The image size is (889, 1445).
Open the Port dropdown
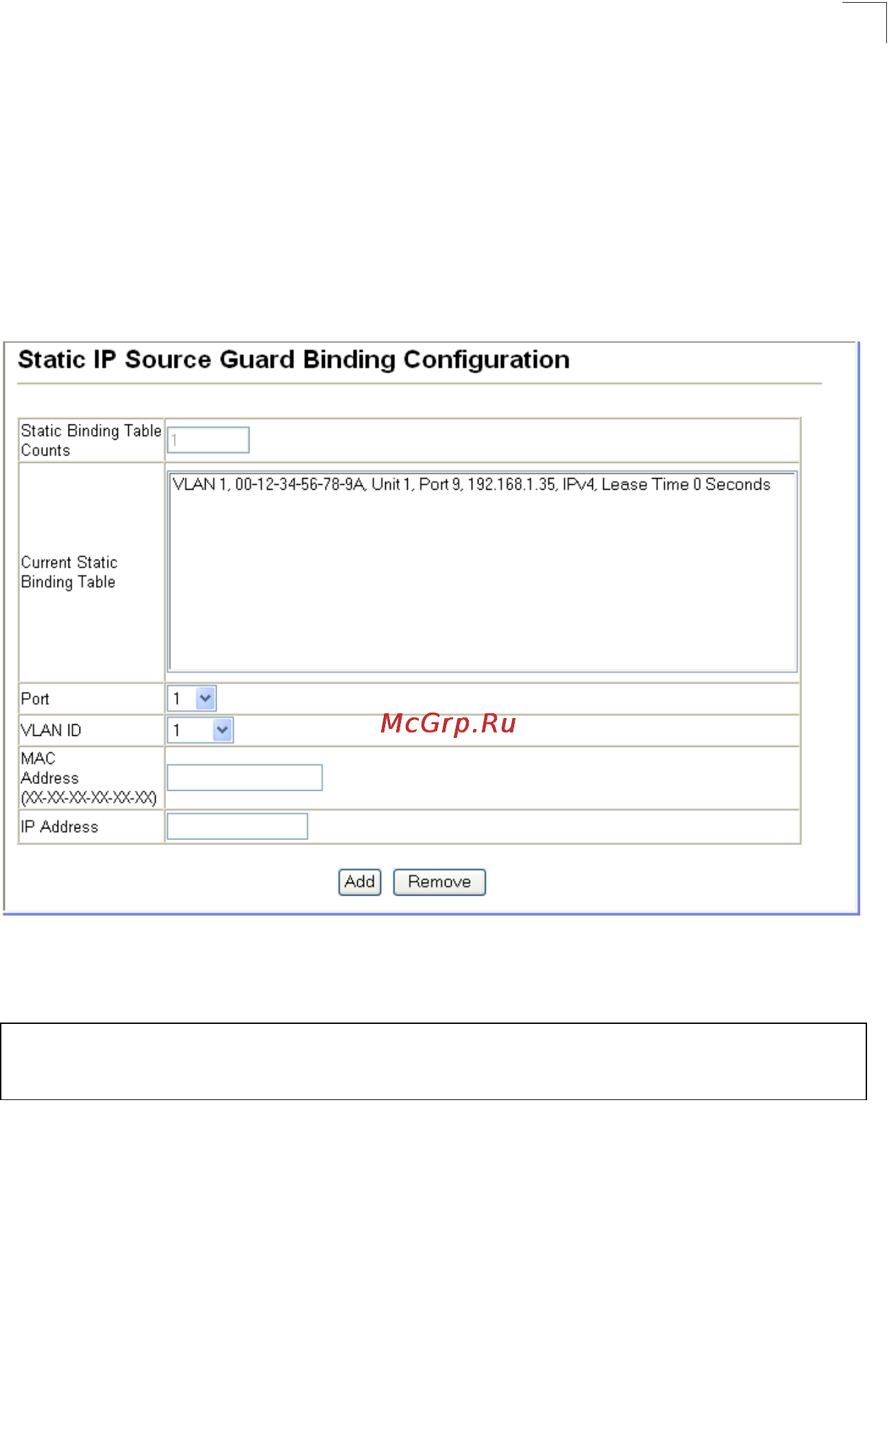[192, 698]
